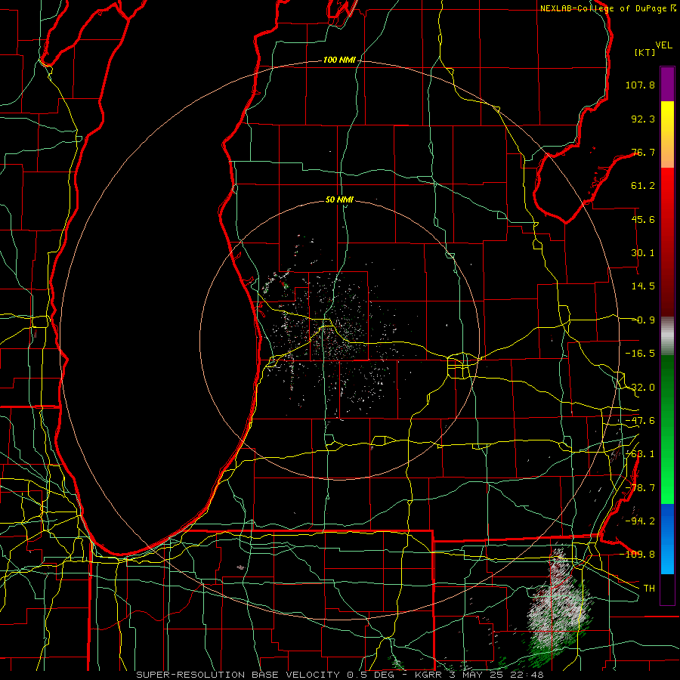Click the 14.5 velocity scale value
This screenshot has width=680, height=680.
[x=643, y=286]
